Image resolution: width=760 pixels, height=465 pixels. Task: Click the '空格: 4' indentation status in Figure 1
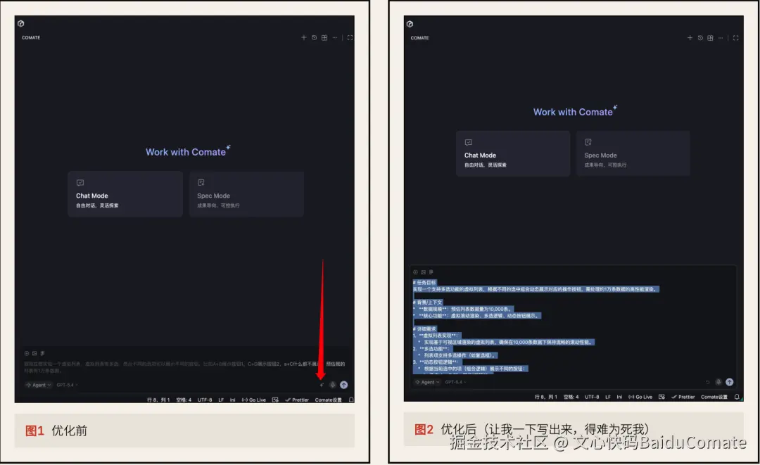coord(184,400)
